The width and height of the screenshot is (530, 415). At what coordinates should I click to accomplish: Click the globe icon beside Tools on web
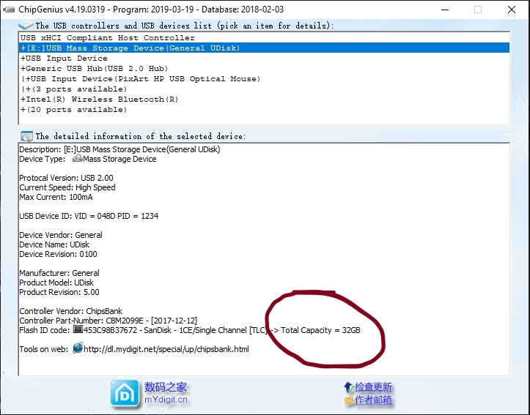78,348
